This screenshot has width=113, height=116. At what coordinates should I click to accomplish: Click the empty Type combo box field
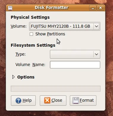pos(75,54)
